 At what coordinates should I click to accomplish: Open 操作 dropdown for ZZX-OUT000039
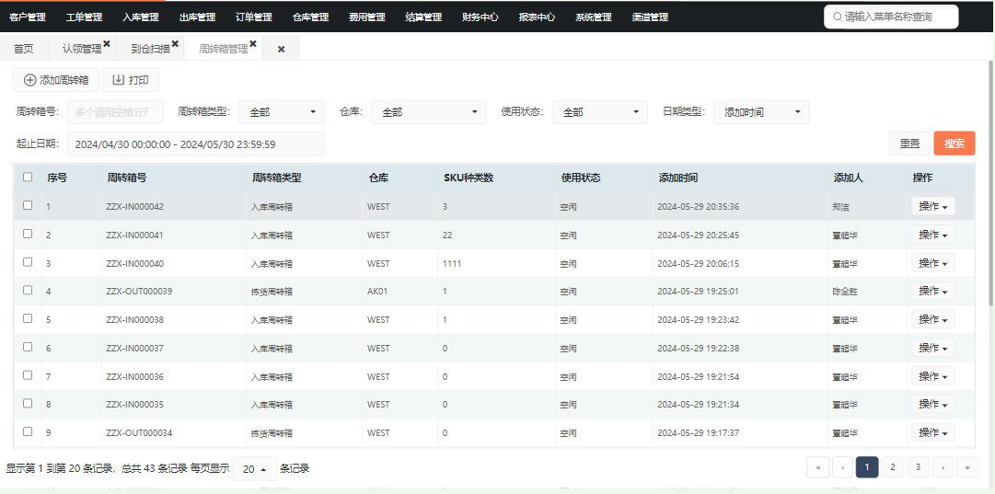[x=932, y=291]
